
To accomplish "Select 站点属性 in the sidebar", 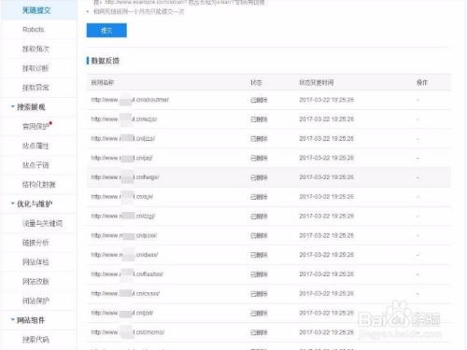I will pos(35,146).
